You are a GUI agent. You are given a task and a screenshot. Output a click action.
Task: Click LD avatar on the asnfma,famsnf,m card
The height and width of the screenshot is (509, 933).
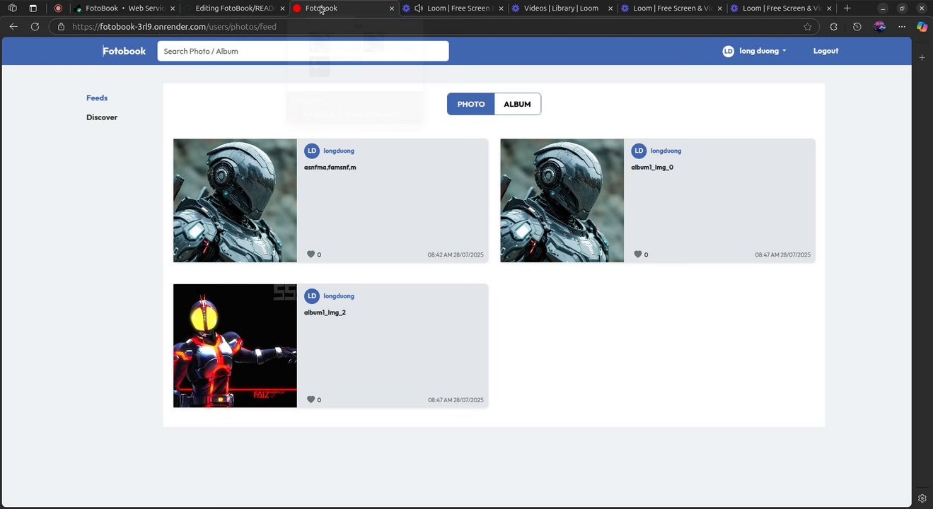point(312,151)
